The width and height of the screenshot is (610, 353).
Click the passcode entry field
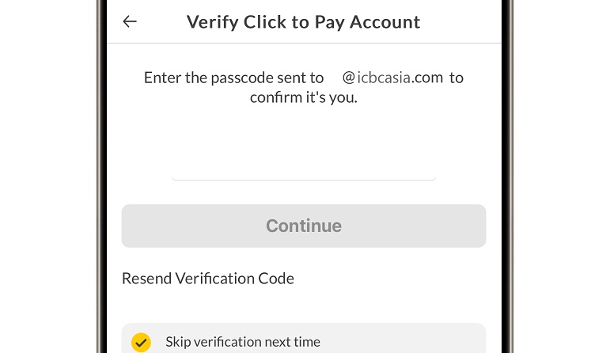pos(304,162)
